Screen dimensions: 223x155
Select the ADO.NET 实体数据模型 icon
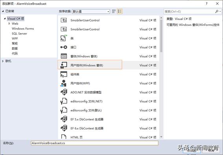(x=64, y=92)
